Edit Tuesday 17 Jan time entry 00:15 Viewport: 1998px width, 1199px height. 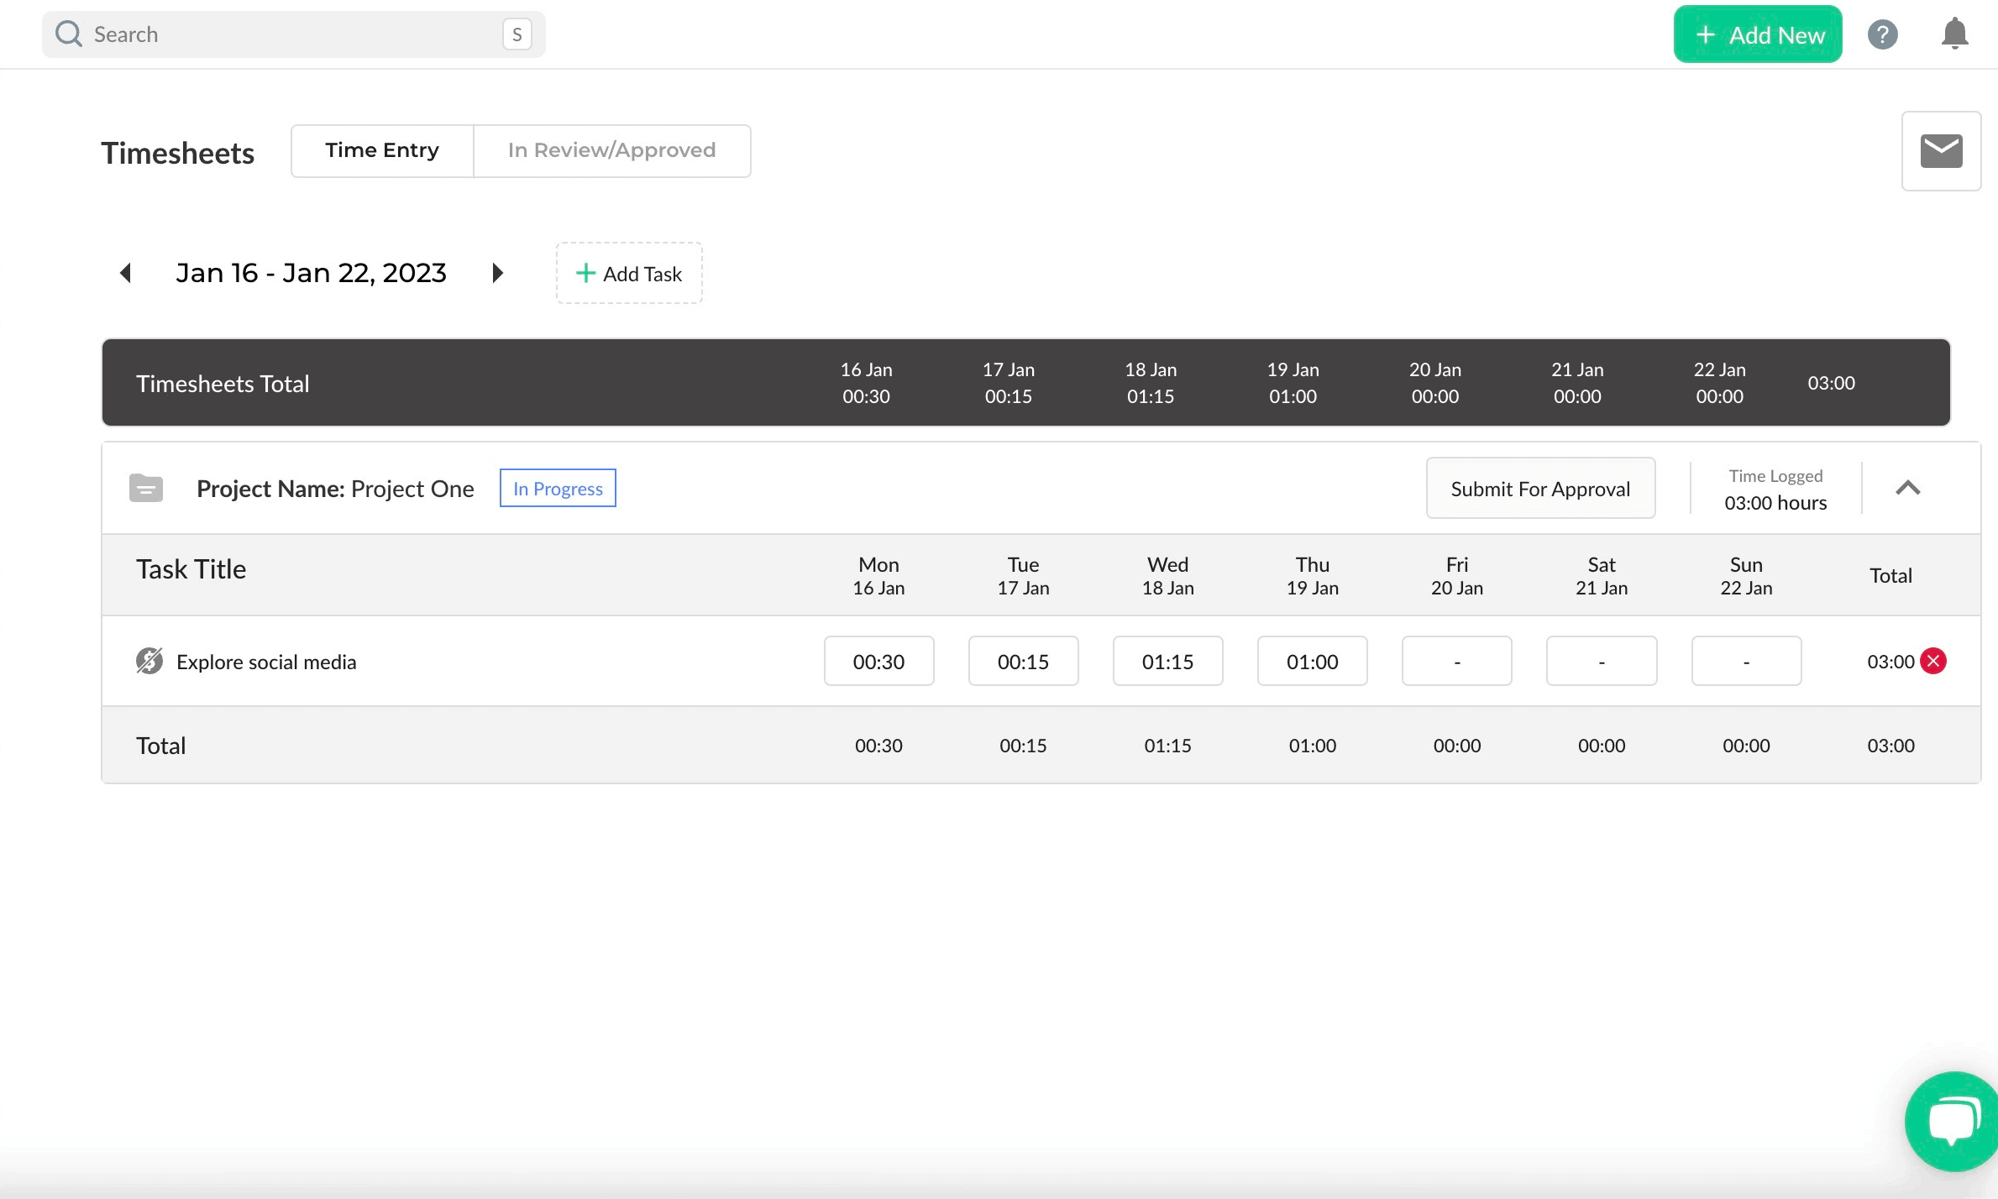1023,661
